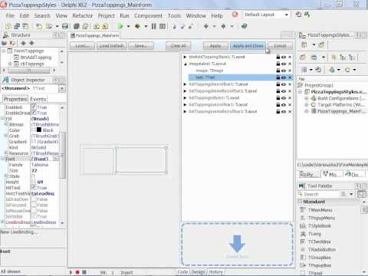Toggle the IsFocused property checkbox
The height and width of the screenshot is (276, 368).
pyautogui.click(x=34, y=205)
